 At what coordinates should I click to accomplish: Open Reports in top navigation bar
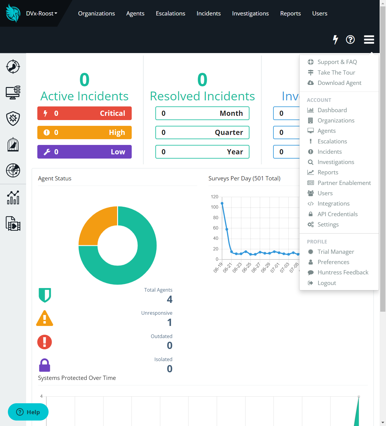[290, 13]
